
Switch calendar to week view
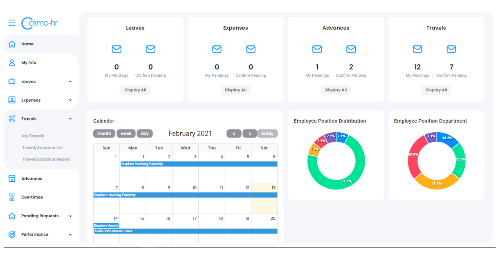pyautogui.click(x=126, y=134)
